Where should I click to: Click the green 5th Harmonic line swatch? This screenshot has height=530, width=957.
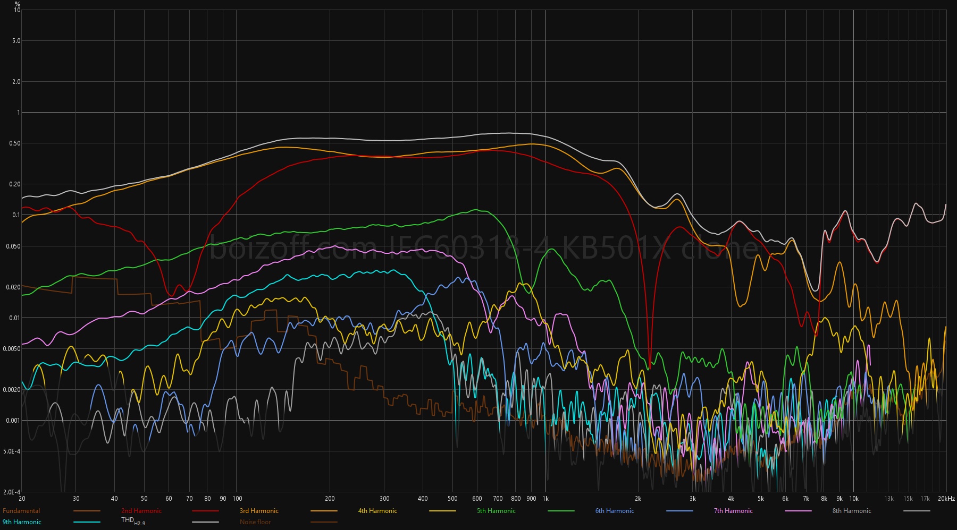pyautogui.click(x=561, y=511)
